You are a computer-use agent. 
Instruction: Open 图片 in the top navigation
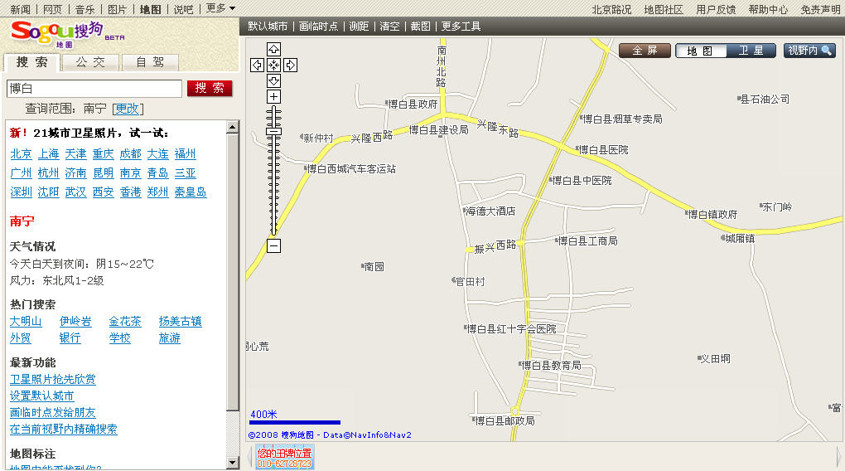(117, 9)
